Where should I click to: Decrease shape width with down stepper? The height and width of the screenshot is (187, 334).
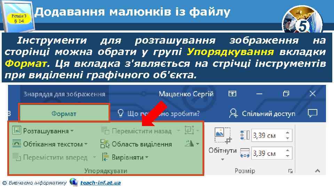click(x=288, y=156)
